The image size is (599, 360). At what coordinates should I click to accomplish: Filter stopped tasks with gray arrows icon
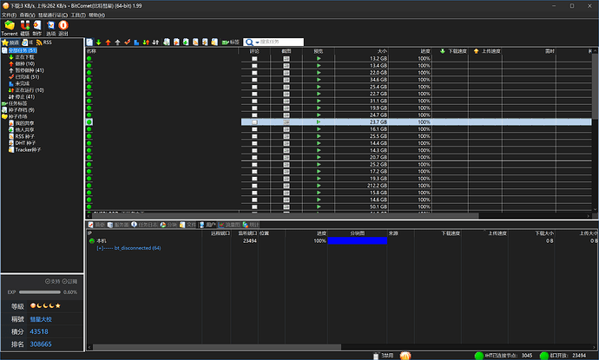coord(155,42)
